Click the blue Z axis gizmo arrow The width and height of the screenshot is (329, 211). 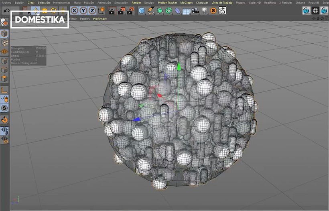(x=136, y=120)
